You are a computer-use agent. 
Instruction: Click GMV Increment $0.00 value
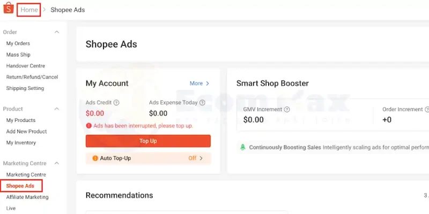253,119
